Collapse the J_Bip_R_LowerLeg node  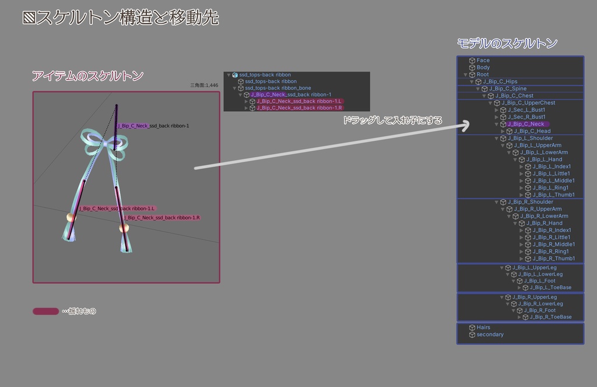(508, 304)
